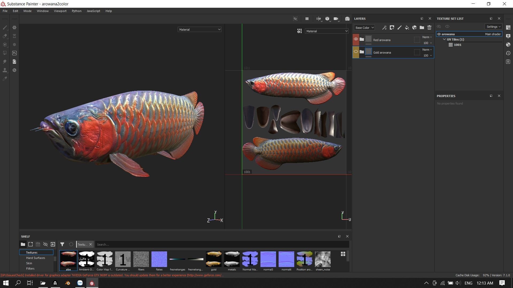
Task: Click the shelf filter funnel icon
Action: click(x=62, y=244)
